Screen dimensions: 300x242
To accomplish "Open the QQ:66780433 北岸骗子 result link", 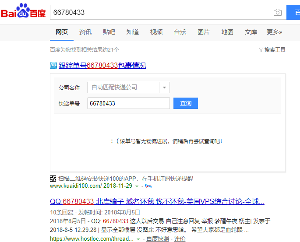I will coord(157,201).
